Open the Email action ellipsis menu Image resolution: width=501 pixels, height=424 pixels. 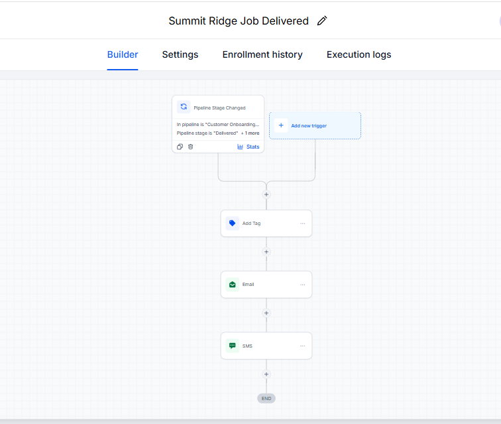(x=303, y=285)
